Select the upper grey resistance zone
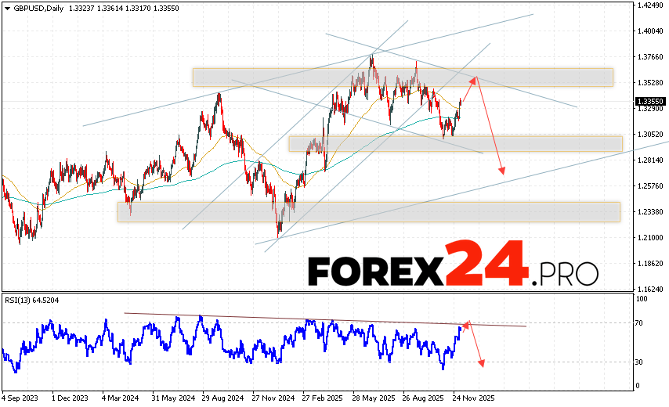 (403, 77)
